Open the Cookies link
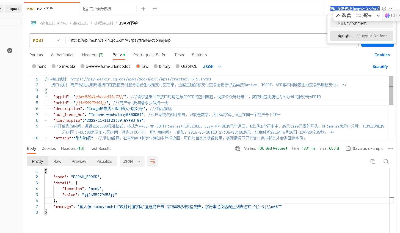The width and height of the screenshot is (400, 233). 382,55
